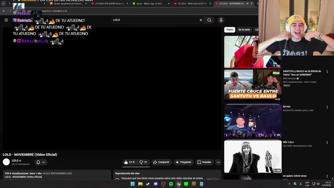Show hidden system tray icons chevron

pyautogui.click(x=289, y=184)
